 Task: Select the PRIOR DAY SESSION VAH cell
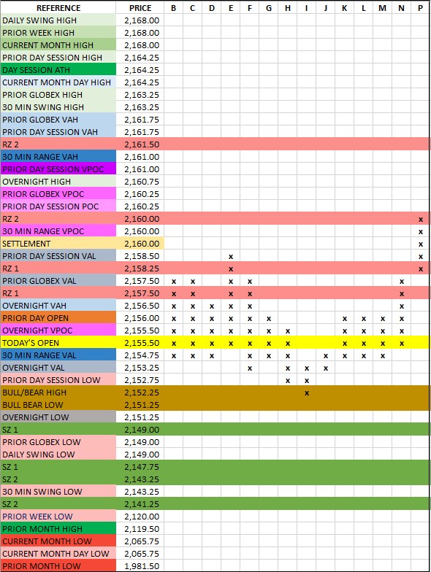point(58,132)
